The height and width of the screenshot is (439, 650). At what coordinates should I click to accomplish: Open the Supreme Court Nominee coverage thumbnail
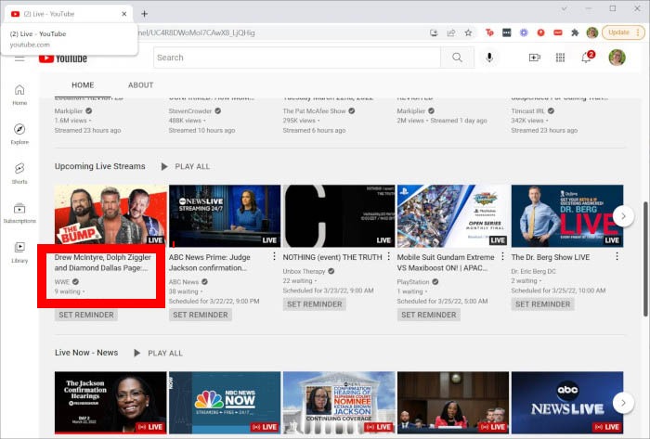339,403
